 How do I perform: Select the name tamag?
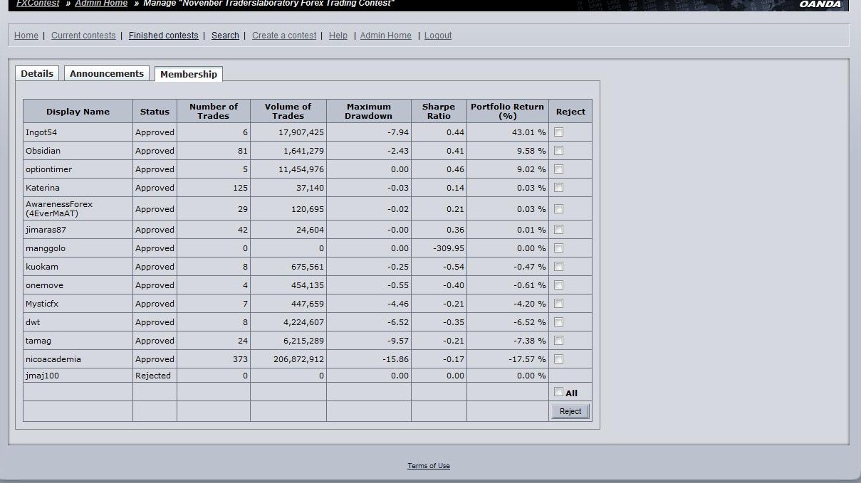point(38,341)
